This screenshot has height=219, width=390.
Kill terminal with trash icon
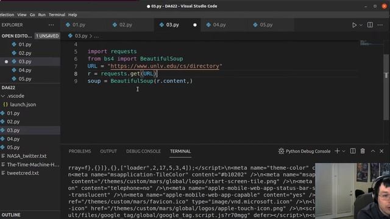(363, 151)
